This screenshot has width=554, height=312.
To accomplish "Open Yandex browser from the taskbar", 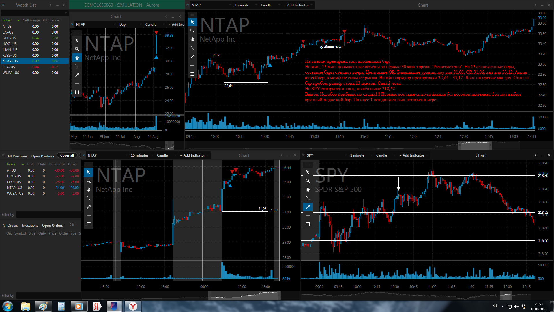I will coord(133,306).
